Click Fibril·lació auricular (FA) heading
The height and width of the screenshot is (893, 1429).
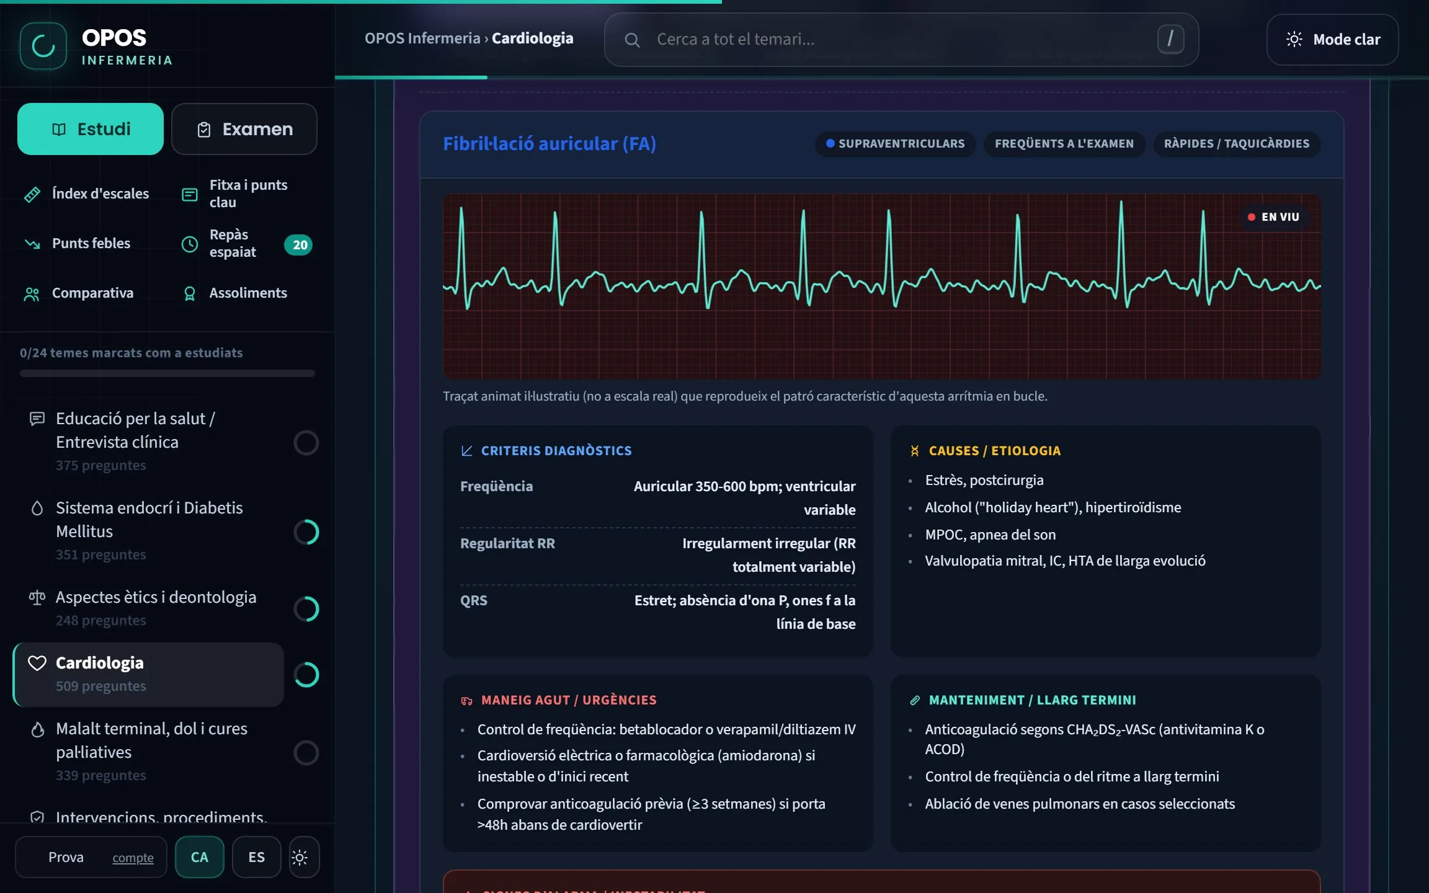[550, 144]
